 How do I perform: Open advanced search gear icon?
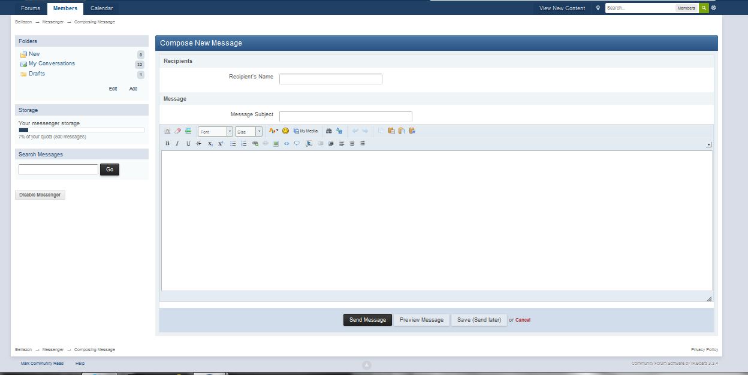coord(713,8)
